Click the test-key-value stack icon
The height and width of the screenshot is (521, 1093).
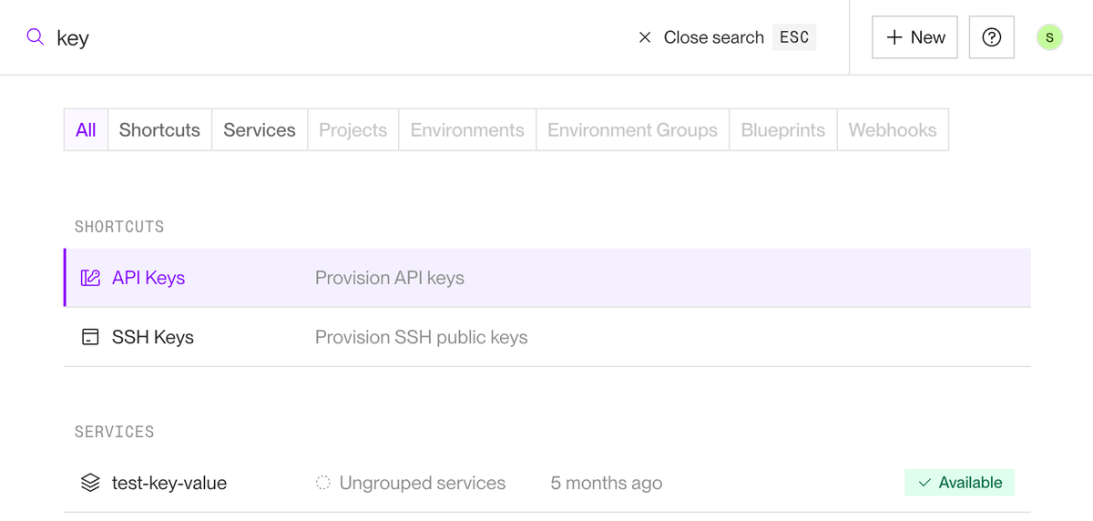pyautogui.click(x=90, y=483)
